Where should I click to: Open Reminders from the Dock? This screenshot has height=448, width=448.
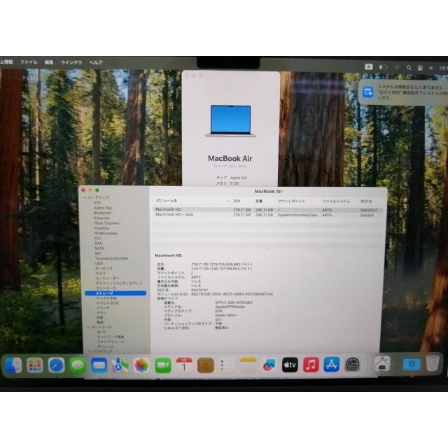[227, 365]
